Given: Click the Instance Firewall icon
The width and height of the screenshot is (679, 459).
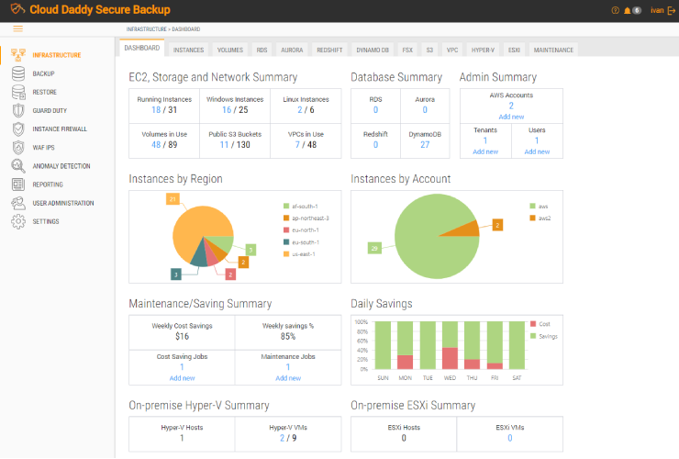Looking at the screenshot, I should coord(17,129).
